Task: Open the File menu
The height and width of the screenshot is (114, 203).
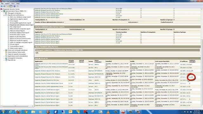Action: [2, 3]
